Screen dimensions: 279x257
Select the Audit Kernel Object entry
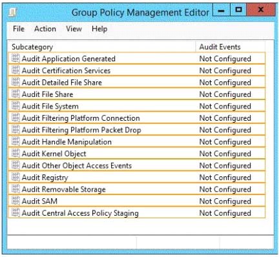point(136,153)
